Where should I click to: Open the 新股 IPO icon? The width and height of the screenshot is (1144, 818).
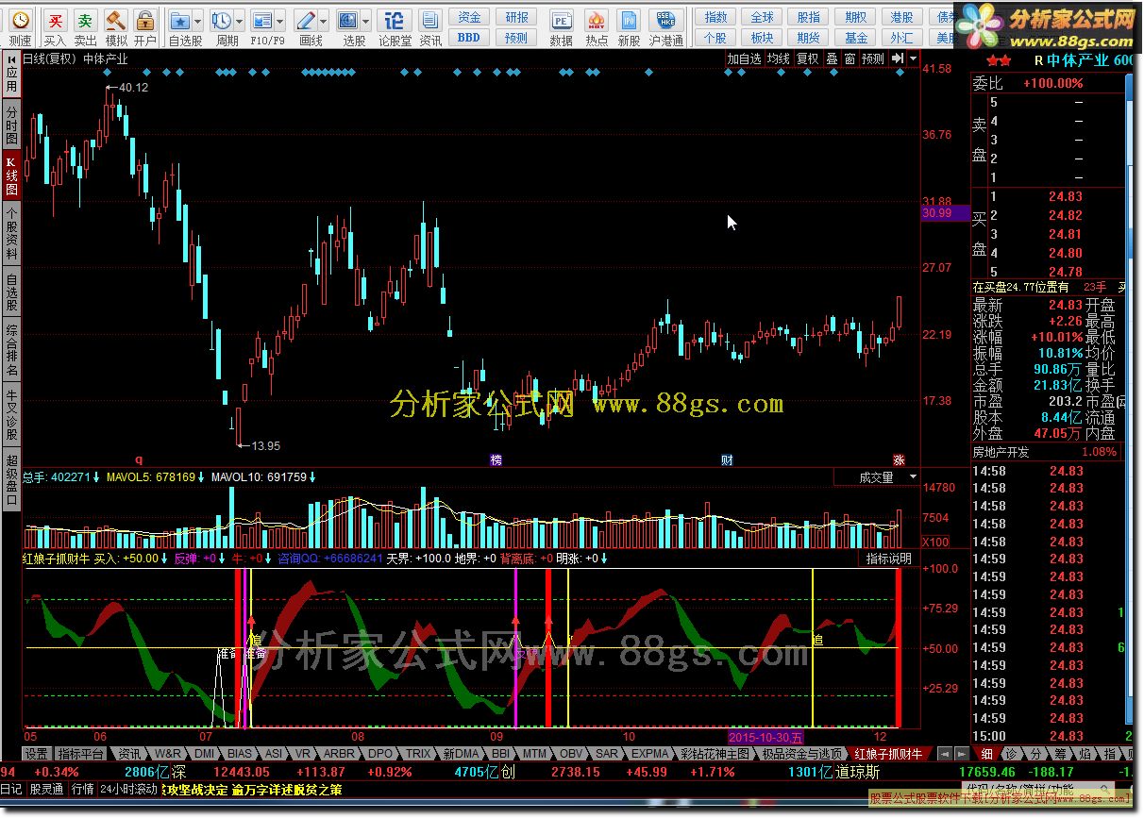pyautogui.click(x=629, y=19)
